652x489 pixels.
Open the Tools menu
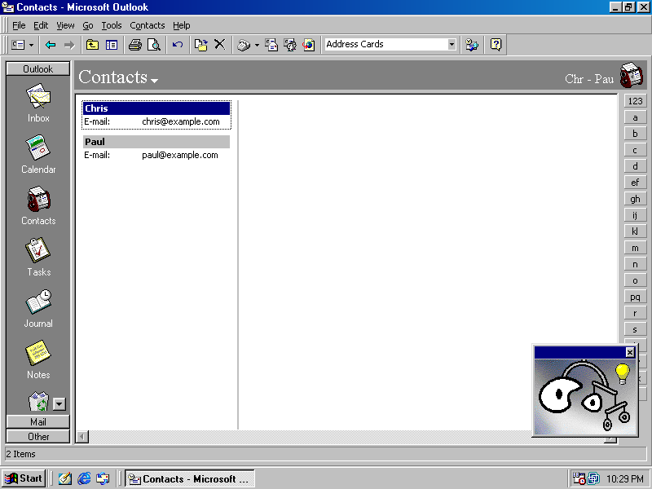112,25
